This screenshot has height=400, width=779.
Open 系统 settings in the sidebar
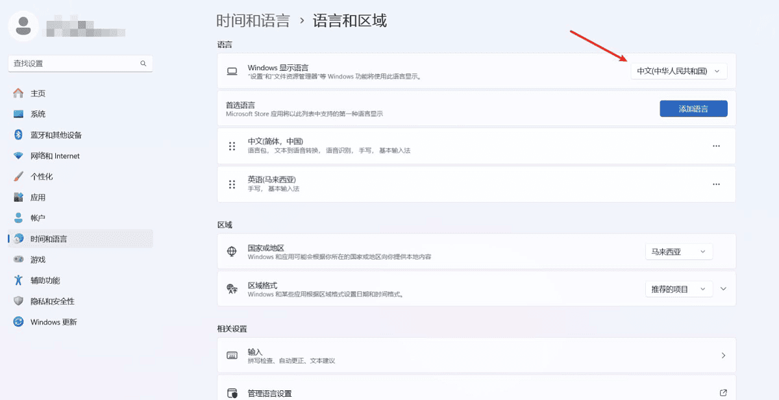coord(80,114)
